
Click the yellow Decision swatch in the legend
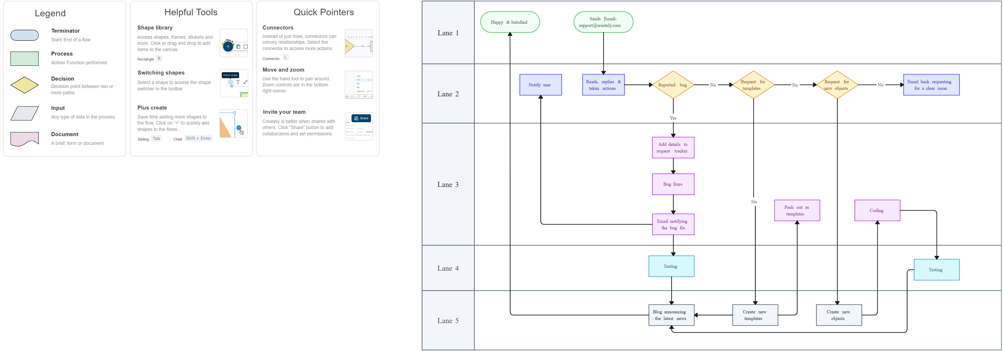pos(24,85)
